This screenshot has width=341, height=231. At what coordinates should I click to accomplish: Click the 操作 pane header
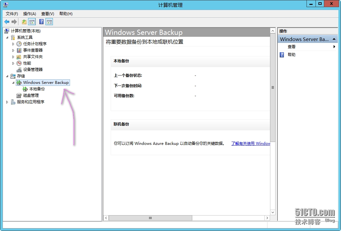tap(308, 31)
